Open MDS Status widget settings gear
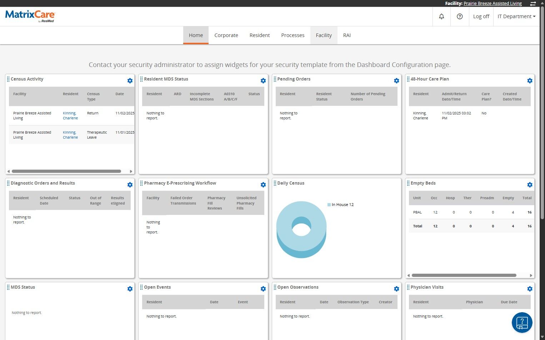The image size is (545, 340). 130,289
